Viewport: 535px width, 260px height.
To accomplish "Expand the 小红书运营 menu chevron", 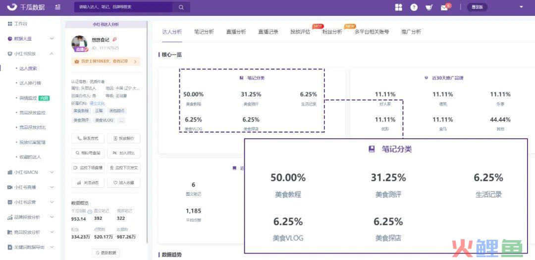I will (x=52, y=202).
